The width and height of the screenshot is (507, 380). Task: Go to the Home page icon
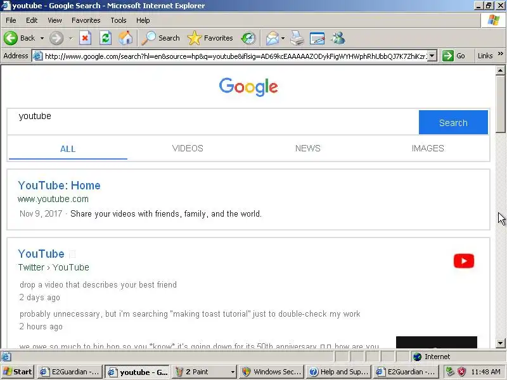(125, 38)
